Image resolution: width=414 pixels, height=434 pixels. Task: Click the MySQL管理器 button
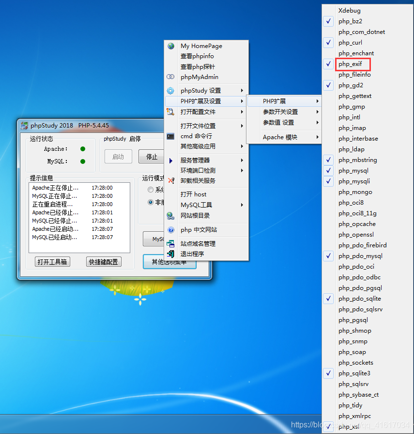click(153, 239)
